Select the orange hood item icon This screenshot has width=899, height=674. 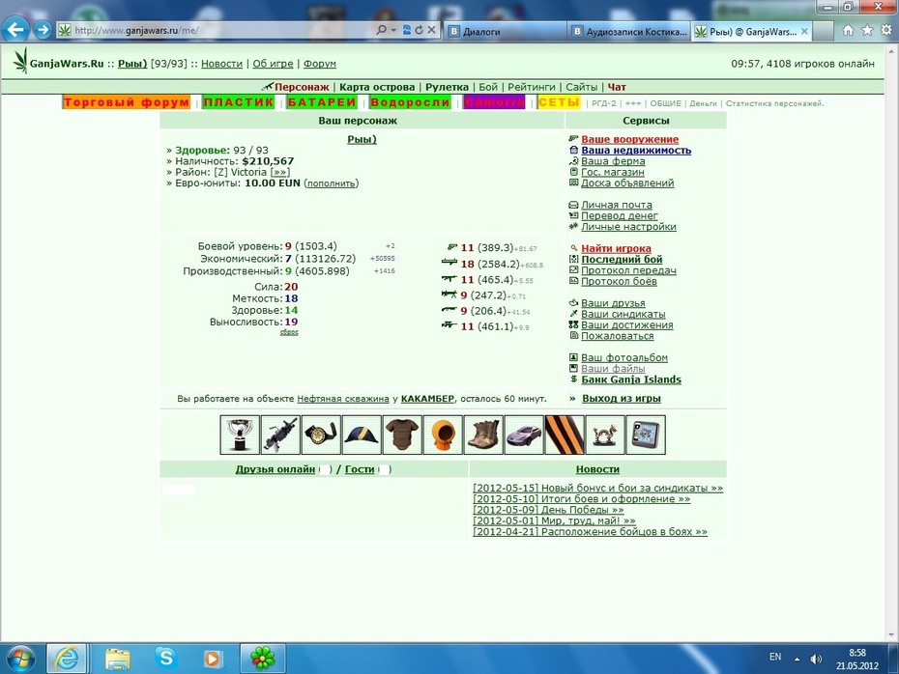(443, 435)
